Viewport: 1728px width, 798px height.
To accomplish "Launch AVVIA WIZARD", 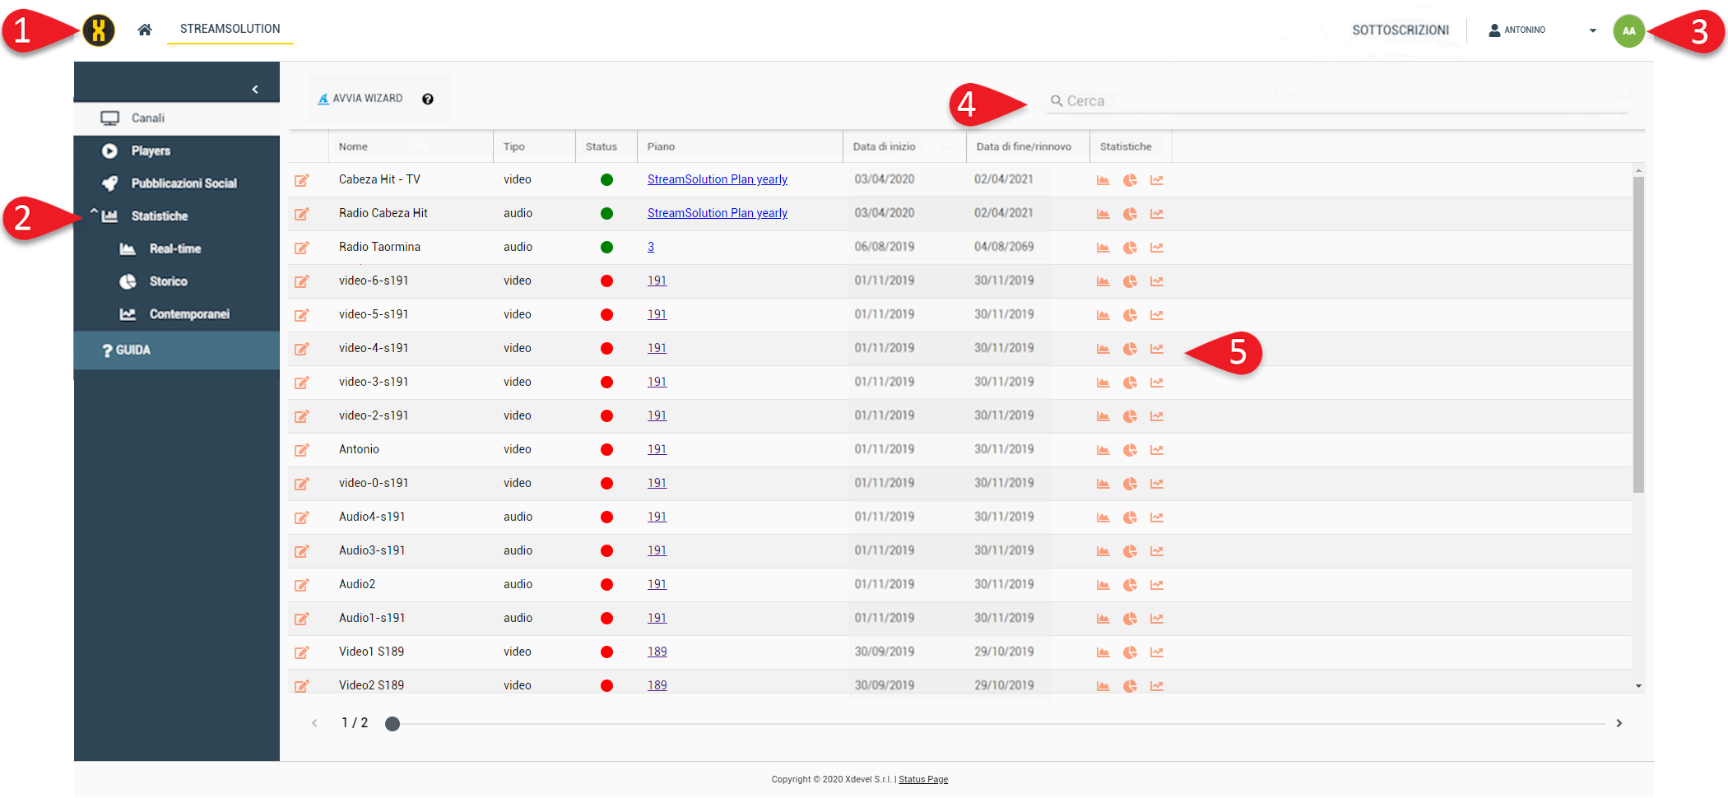I will pyautogui.click(x=360, y=99).
